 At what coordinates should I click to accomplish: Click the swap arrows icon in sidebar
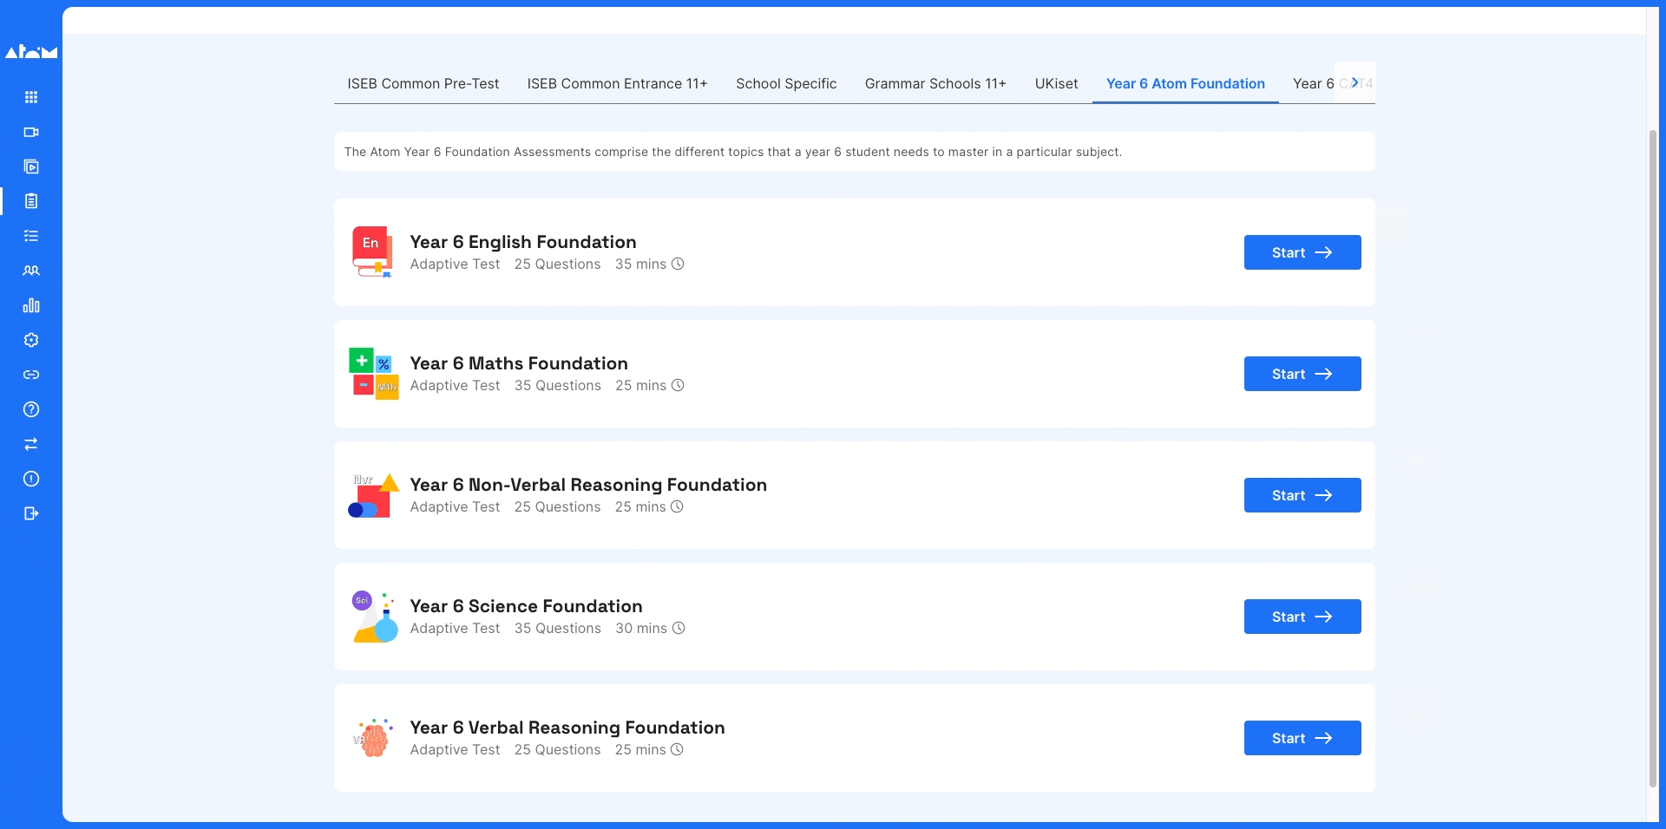[x=31, y=444]
